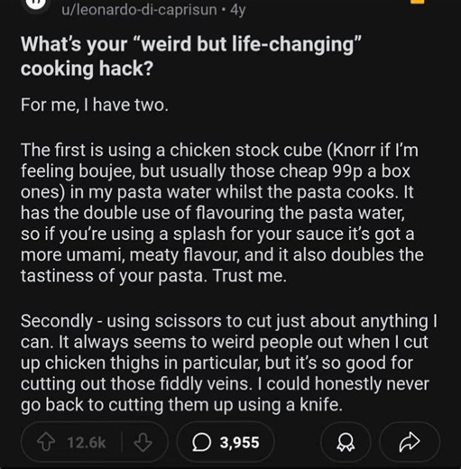
Task: Click the yellow badge icon at top right
Action: 417,2
